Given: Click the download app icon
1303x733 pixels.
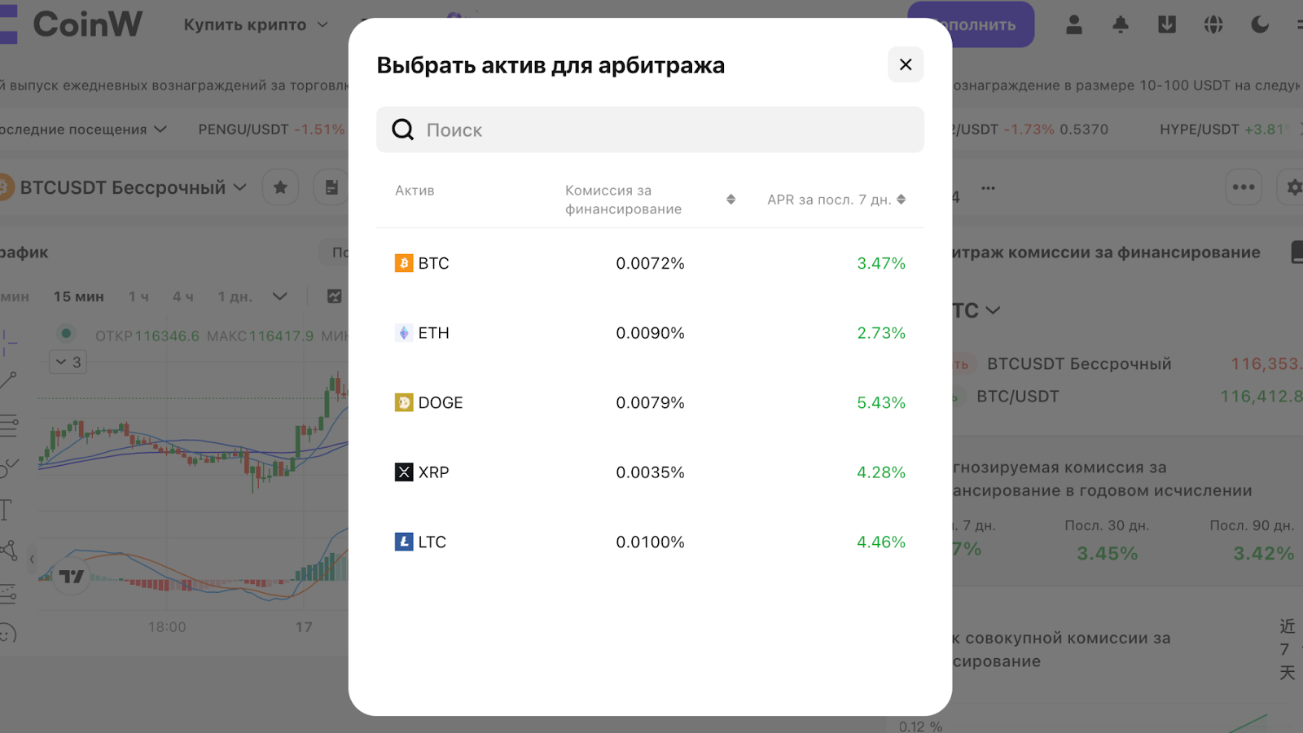Looking at the screenshot, I should [x=1167, y=24].
